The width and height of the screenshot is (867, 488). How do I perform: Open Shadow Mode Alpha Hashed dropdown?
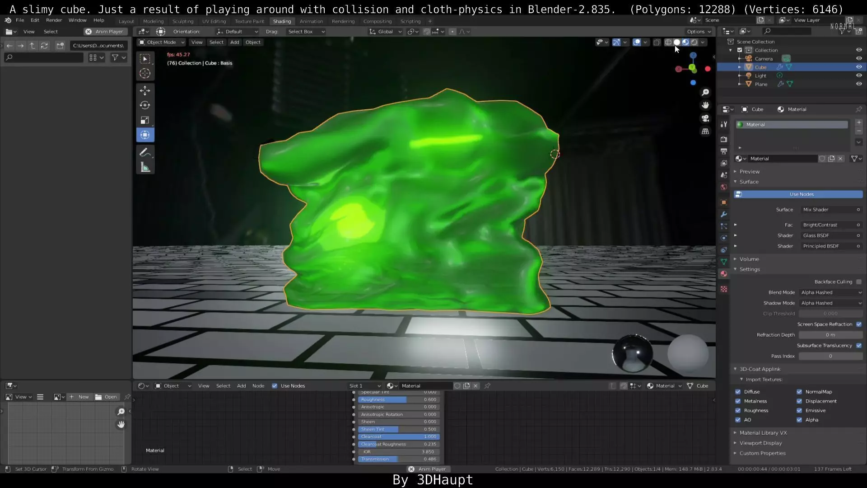coord(831,303)
